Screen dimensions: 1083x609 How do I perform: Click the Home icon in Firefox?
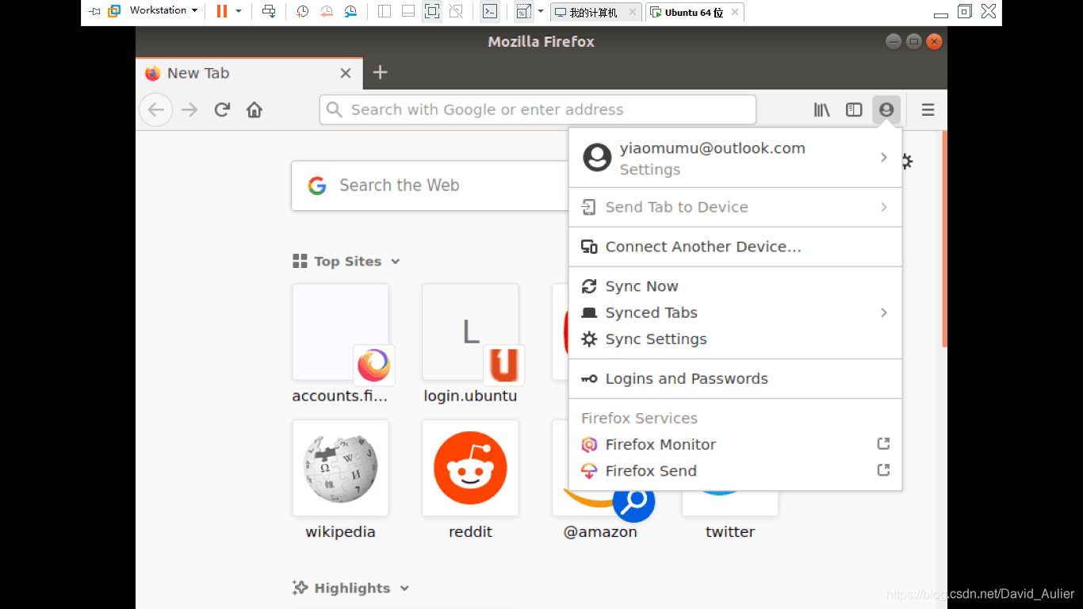click(254, 109)
